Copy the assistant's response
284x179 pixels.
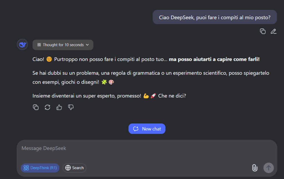coord(36,107)
